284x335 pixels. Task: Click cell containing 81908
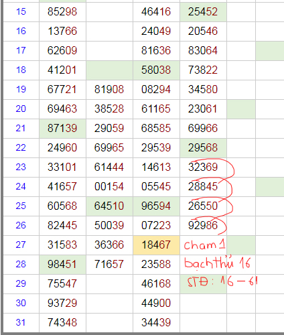109,90
